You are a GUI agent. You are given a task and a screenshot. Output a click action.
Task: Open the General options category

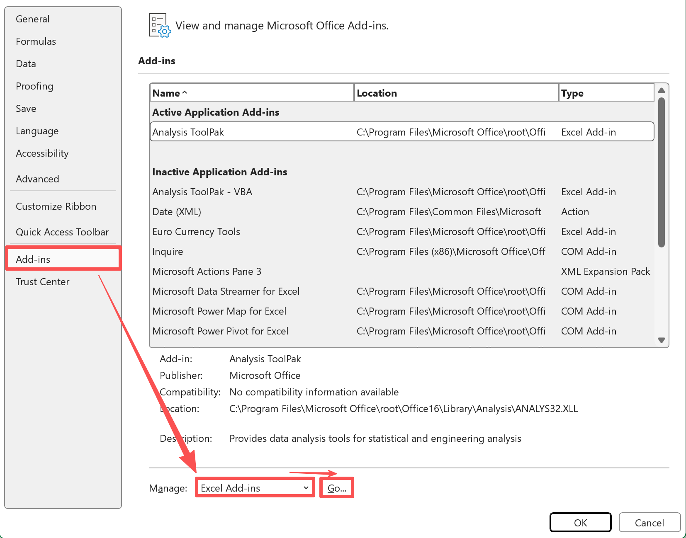(32, 19)
